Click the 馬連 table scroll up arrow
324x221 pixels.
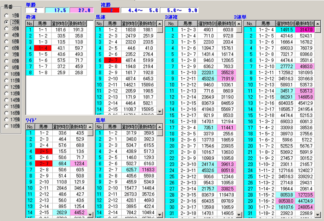click(x=160, y=24)
